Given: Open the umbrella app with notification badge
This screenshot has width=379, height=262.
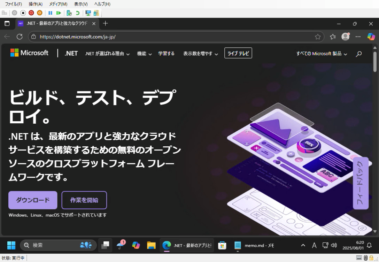Looking at the screenshot, I should click(x=121, y=245).
